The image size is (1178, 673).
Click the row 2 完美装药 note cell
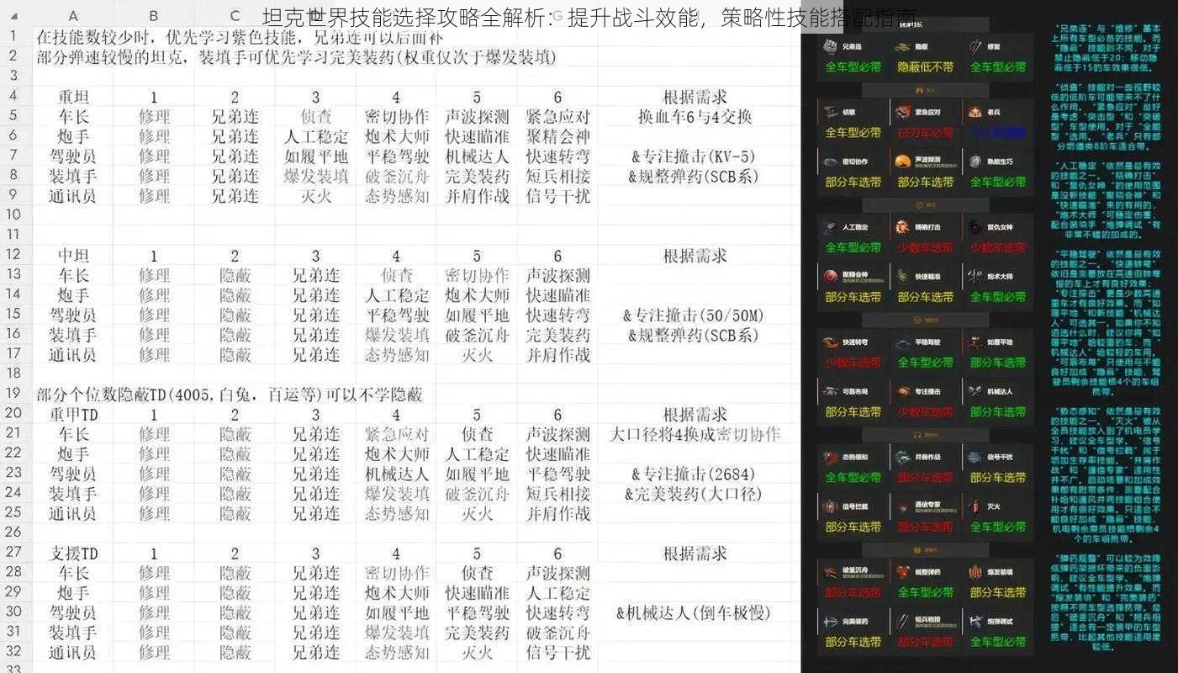pyautogui.click(x=296, y=57)
